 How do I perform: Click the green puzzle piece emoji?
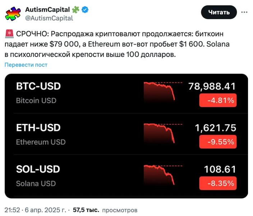pyautogui.click(x=76, y=10)
